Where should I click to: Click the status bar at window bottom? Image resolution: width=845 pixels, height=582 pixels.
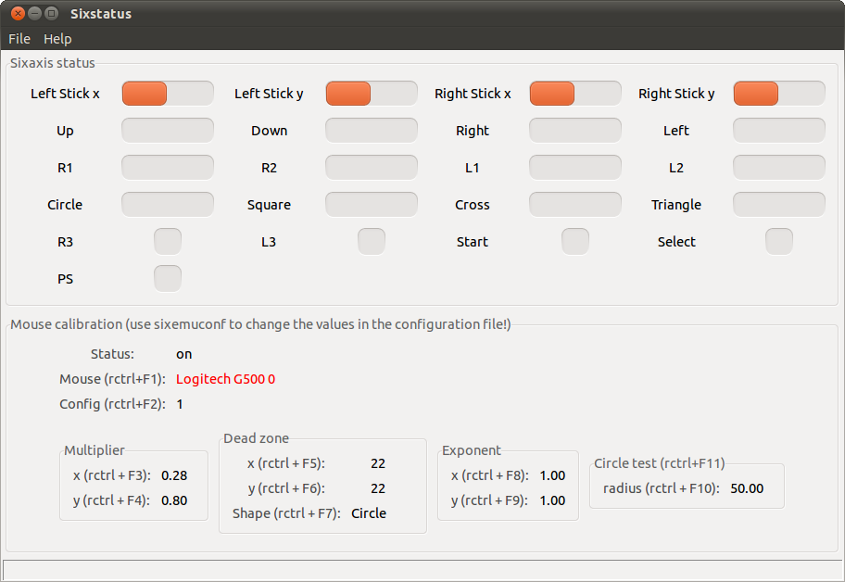click(422, 570)
